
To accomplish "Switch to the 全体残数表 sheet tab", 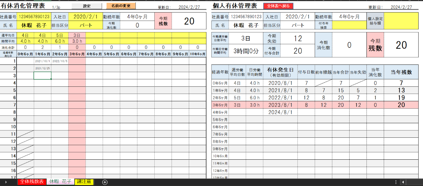I will pyautogui.click(x=32, y=182).
